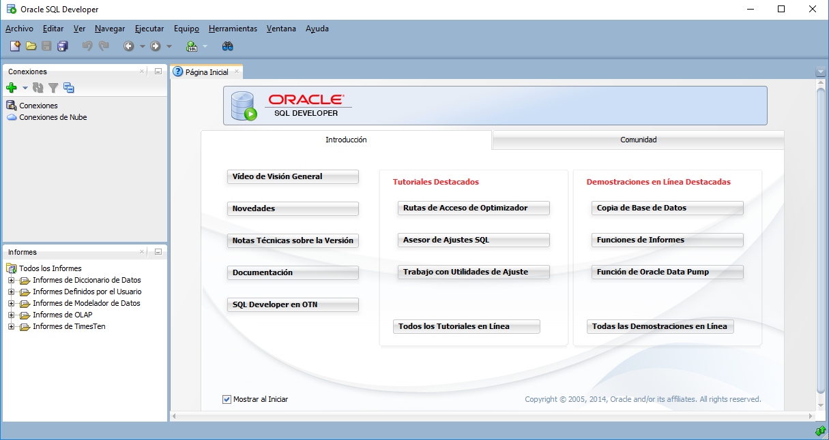
Task: Click the Refresh icon in Conexiones panel
Action: tap(38, 87)
